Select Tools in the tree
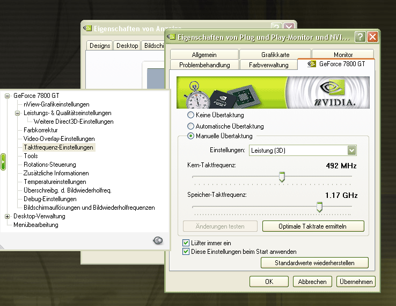 (31, 156)
